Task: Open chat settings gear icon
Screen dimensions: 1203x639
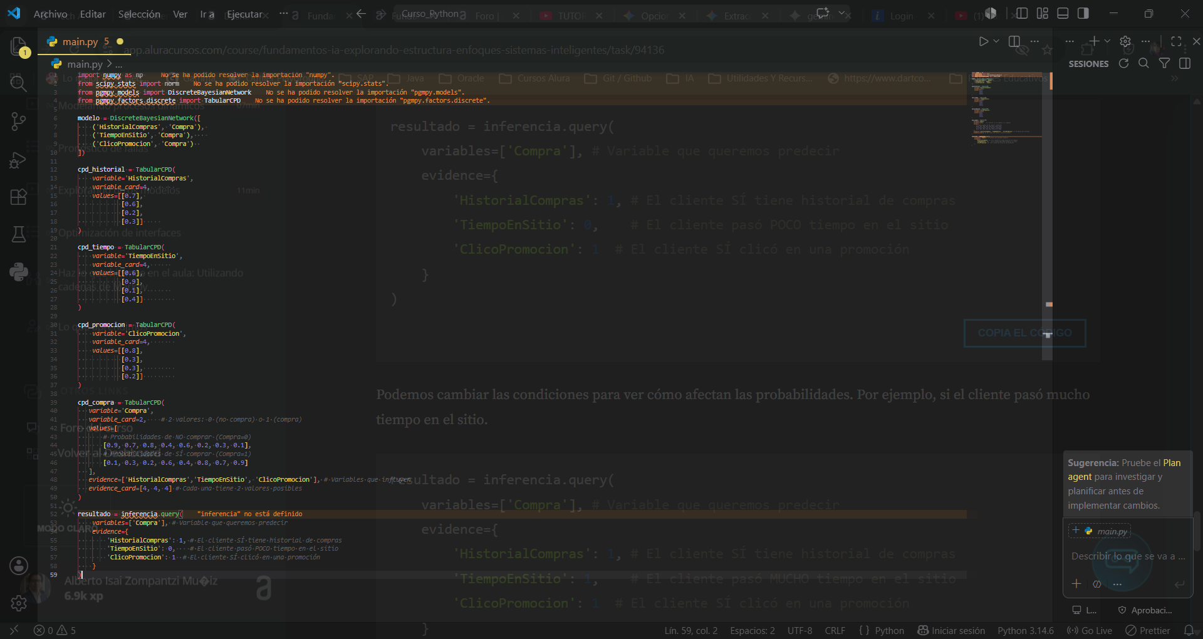Action: (x=1125, y=41)
